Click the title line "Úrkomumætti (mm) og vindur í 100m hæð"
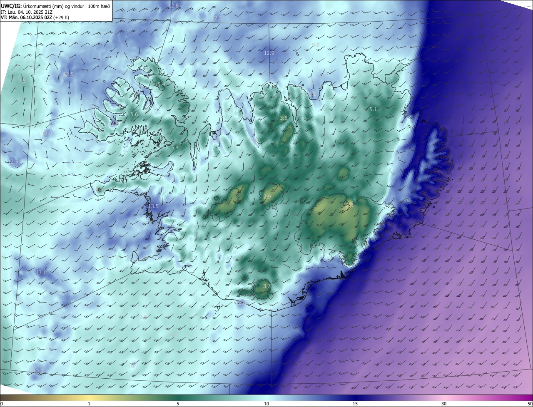The image size is (533, 407). pyautogui.click(x=67, y=6)
